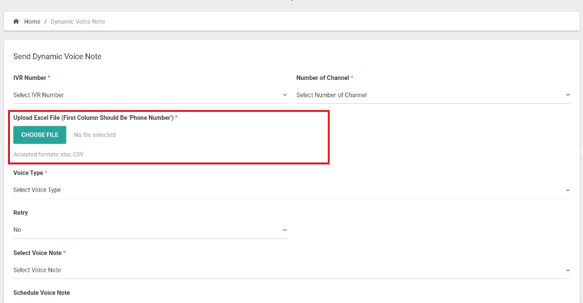Click the 'No file selected' text
The height and width of the screenshot is (303, 583).
[x=95, y=135]
